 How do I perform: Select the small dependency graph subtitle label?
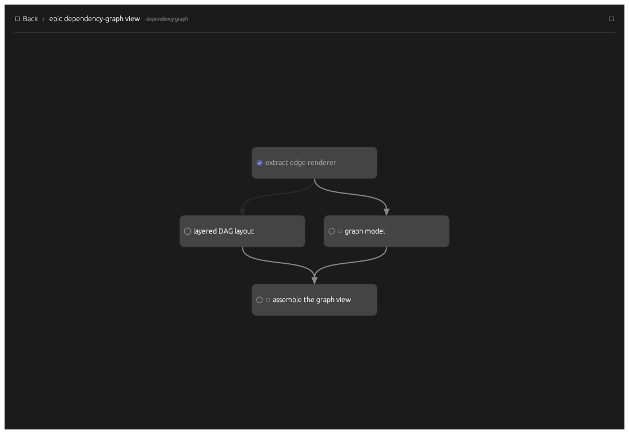point(166,19)
